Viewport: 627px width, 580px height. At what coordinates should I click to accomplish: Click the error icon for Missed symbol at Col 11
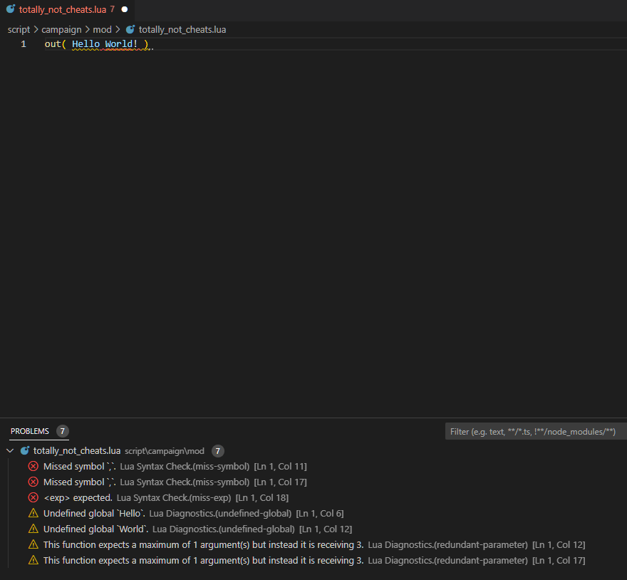(x=33, y=467)
